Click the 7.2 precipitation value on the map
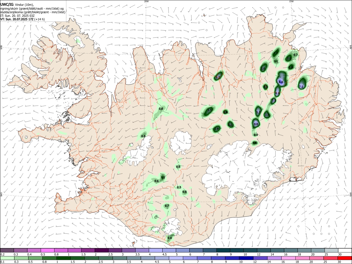Screen dimensions: 352x264 point(301,87)
